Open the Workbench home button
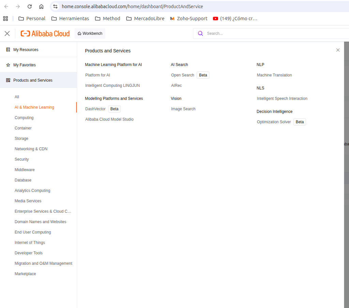Image resolution: width=349 pixels, height=308 pixels. tap(90, 33)
